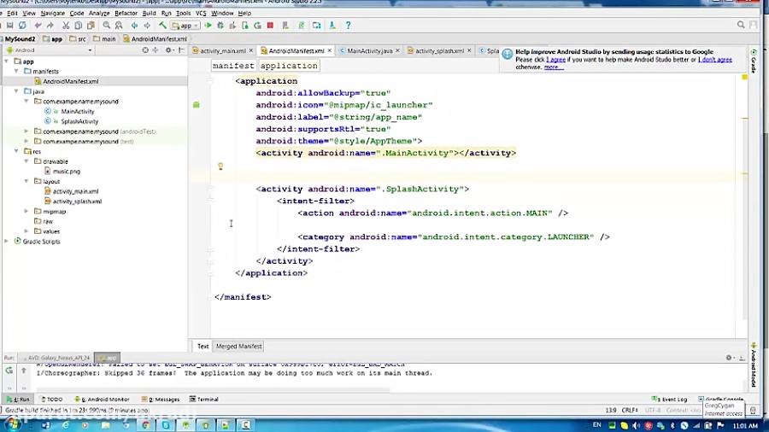Image resolution: width=769 pixels, height=432 pixels.
Task: Expand the values folder
Action: 26,231
